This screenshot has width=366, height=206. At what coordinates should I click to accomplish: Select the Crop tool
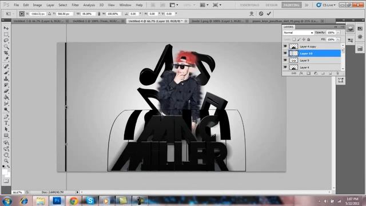click(x=6, y=53)
